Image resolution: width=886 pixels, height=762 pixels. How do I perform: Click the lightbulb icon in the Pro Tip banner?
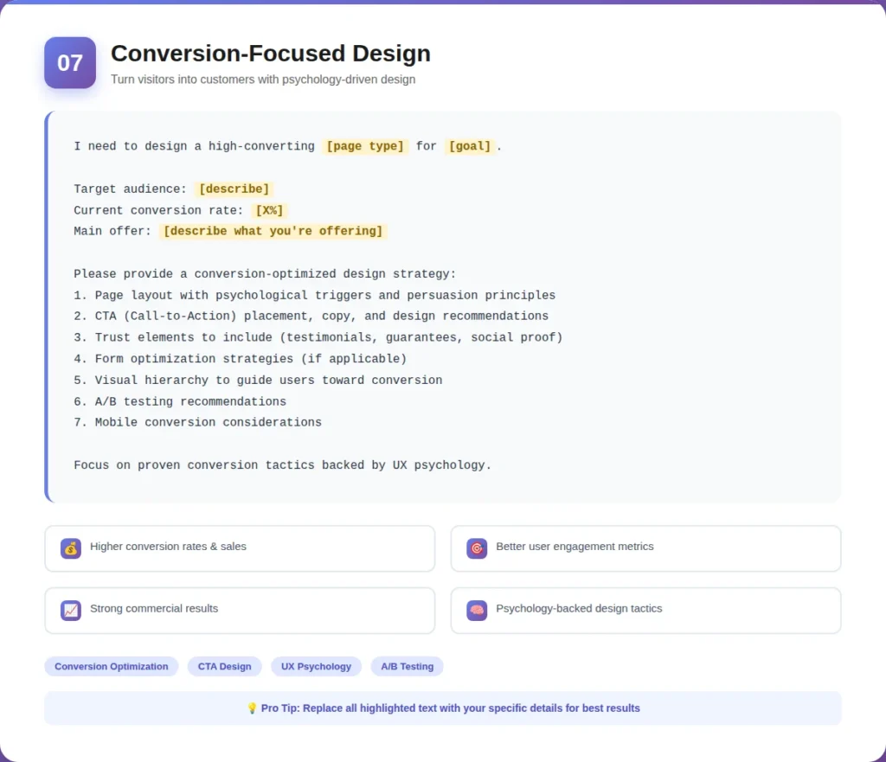tap(253, 708)
